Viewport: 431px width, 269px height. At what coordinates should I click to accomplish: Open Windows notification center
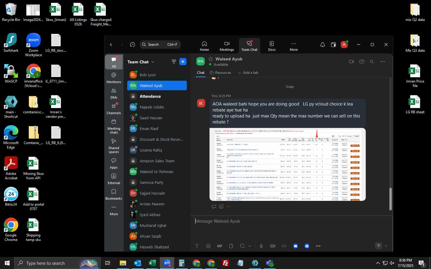422,263
